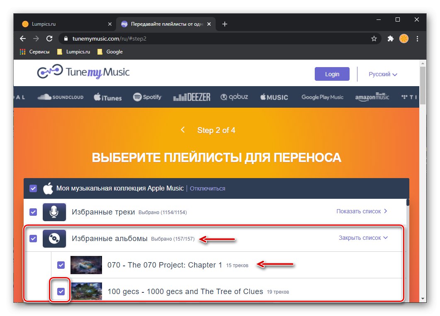Image resolution: width=440 pixels, height=316 pixels.
Task: Reload the page with refresh icon
Action: pos(49,39)
